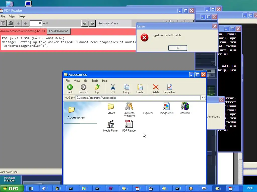The width and height of the screenshot is (257, 192).
Task: Click the Cut scissors icon
Action: (x=113, y=89)
